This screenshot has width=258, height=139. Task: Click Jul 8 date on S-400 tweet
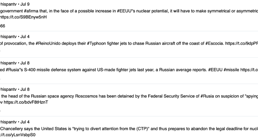pyautogui.click(x=25, y=63)
